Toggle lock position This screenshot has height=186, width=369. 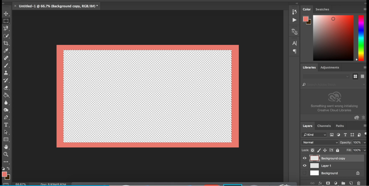[x=325, y=150]
